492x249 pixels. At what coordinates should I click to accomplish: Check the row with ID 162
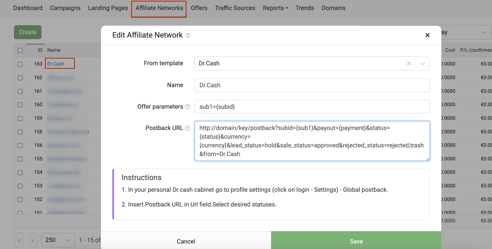[20, 78]
